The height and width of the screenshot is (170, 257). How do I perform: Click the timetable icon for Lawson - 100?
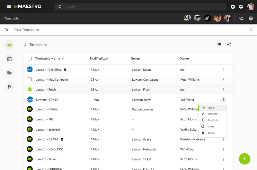tap(30, 119)
